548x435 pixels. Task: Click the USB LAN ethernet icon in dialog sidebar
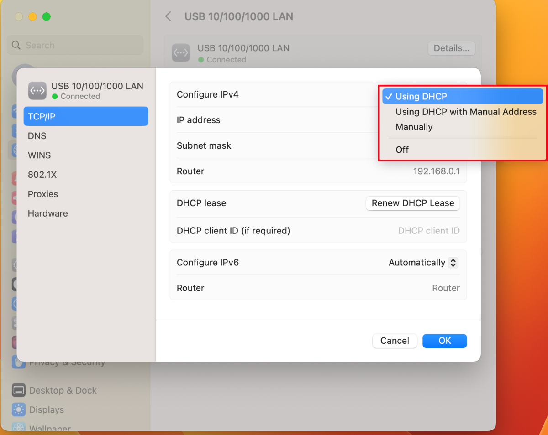37,91
